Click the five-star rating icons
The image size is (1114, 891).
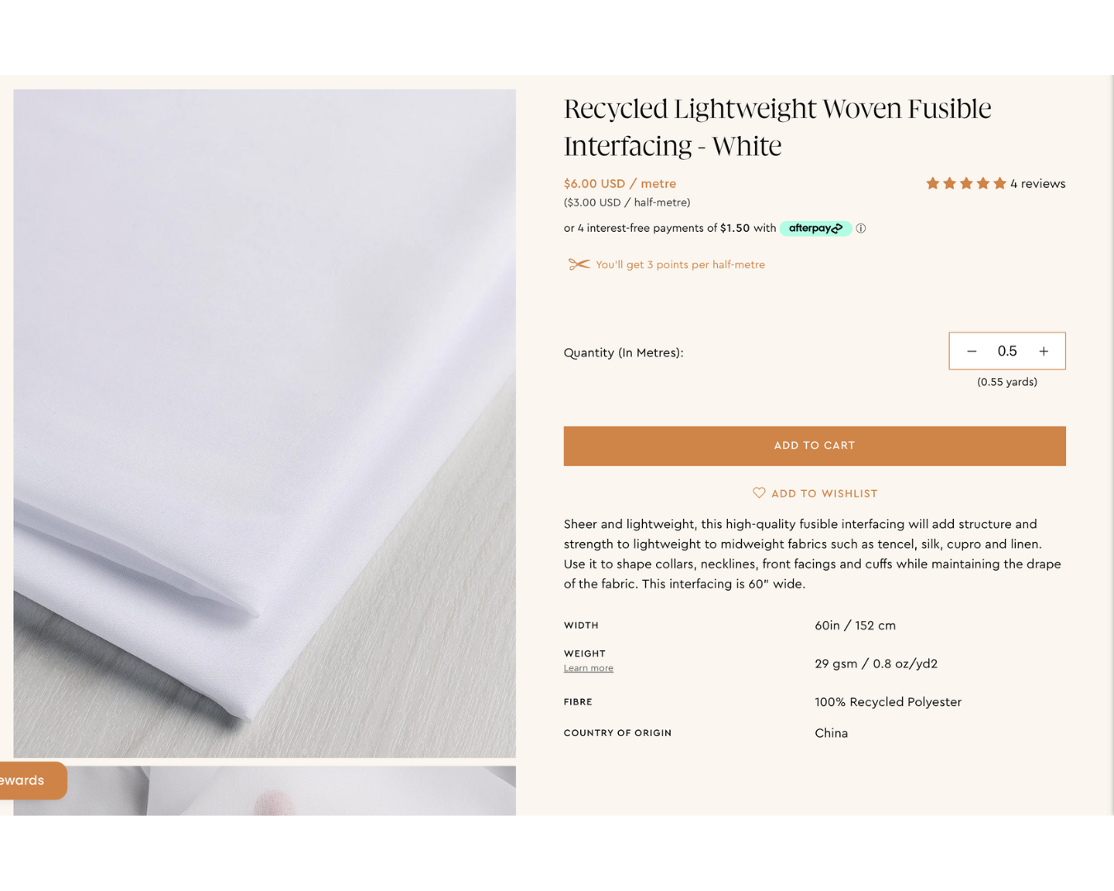point(965,183)
